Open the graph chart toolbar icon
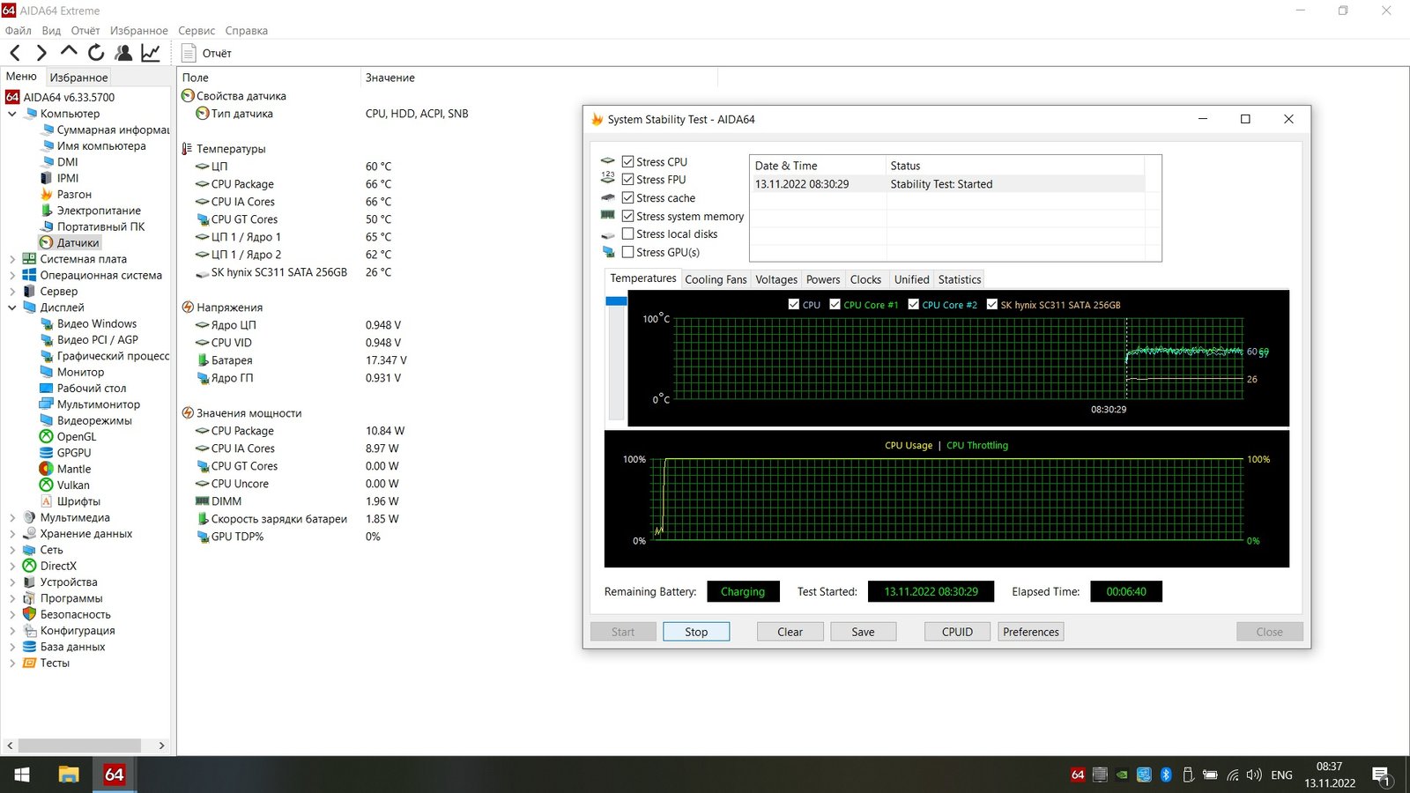The image size is (1410, 793). pyautogui.click(x=151, y=53)
